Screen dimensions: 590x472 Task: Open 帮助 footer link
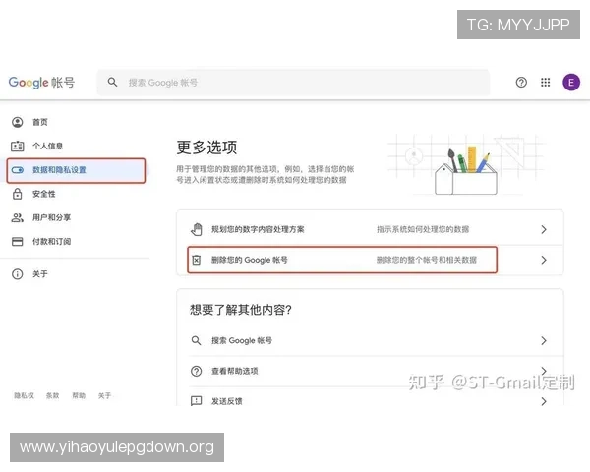[x=79, y=395]
